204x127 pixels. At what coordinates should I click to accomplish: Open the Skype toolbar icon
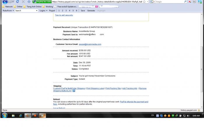(x=200, y=2)
